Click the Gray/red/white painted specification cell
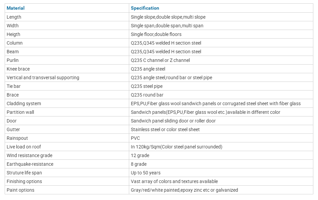Image resolution: width=318 pixels, height=200 pixels. [184, 190]
